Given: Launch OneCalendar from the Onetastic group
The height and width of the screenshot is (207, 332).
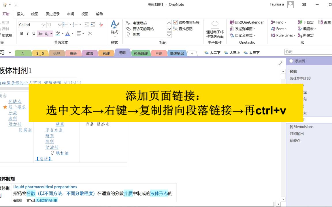Looking at the screenshot, I should click(247, 22).
